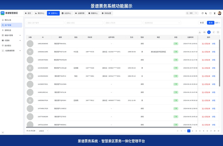Click the hourglass icon in the header
The width and height of the screenshot is (223, 146).
point(215,13)
